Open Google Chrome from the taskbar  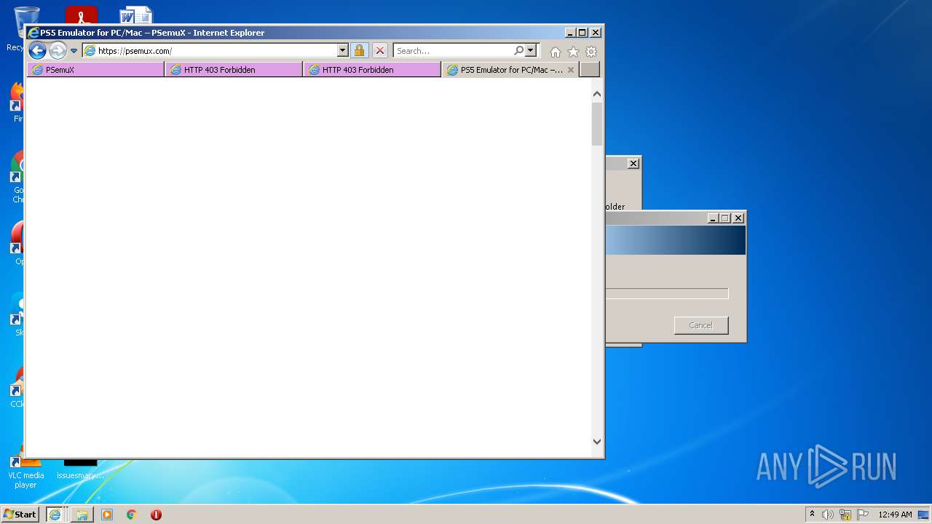coord(132,515)
